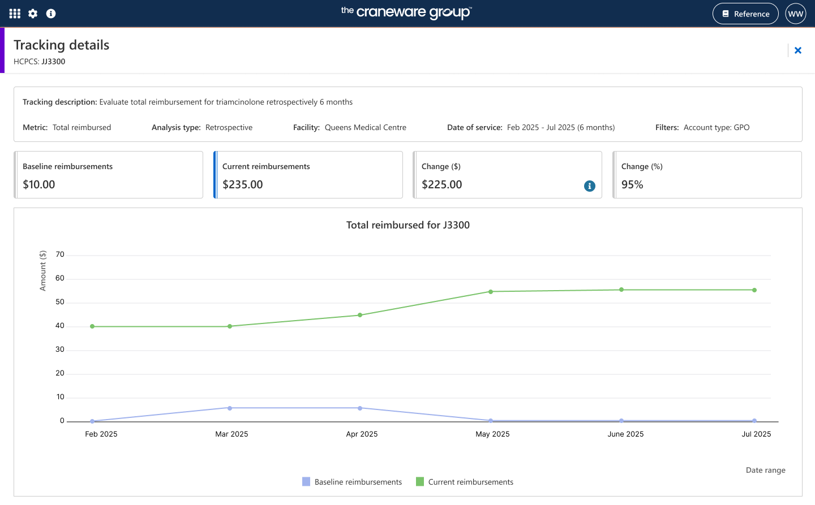Click the Current reimbursements legend label
Screen dimensions: 815x505
[471, 482]
